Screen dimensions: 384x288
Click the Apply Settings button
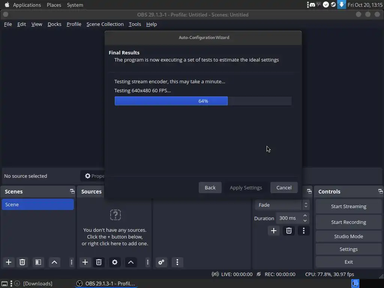[246, 187]
